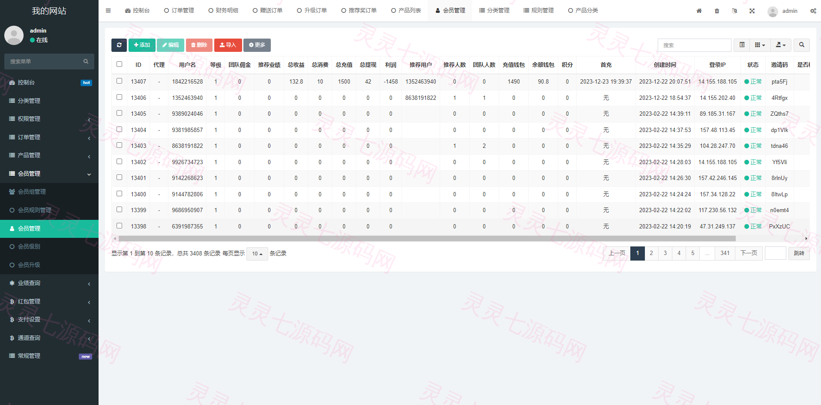The height and width of the screenshot is (405, 821).
Task: Select the checkbox for row 13407
Action: (120, 81)
